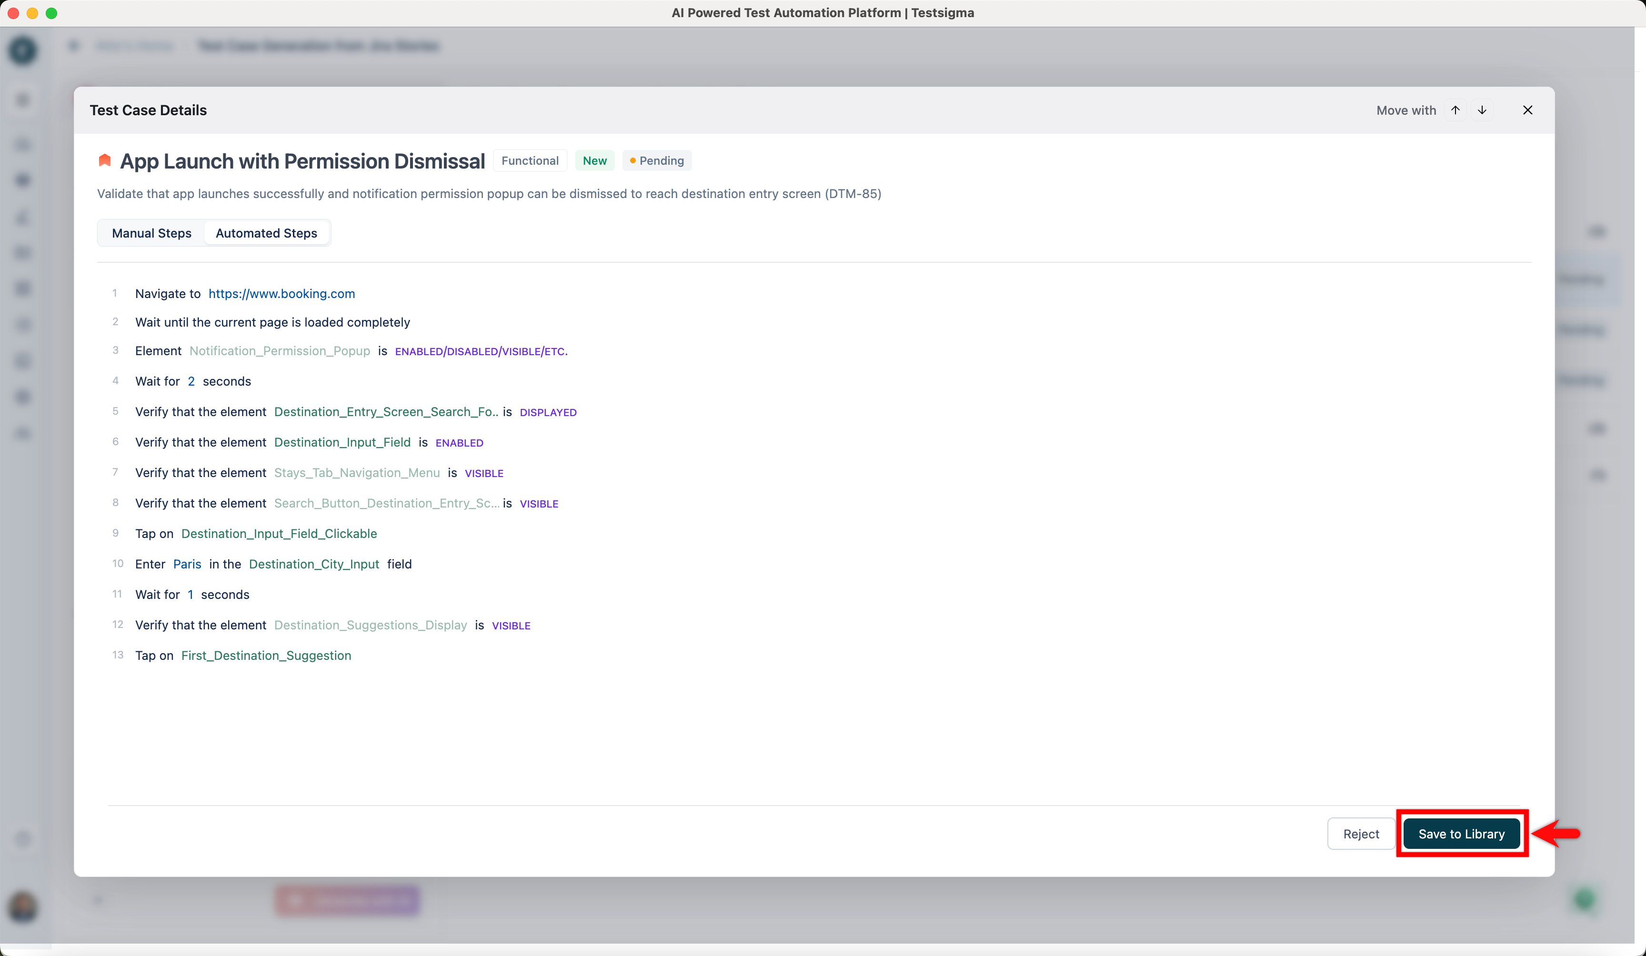1646x956 pixels.
Task: Open the https://www.booking.com link
Action: click(281, 294)
